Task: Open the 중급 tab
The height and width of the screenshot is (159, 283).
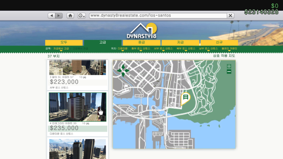Action: tap(141, 42)
